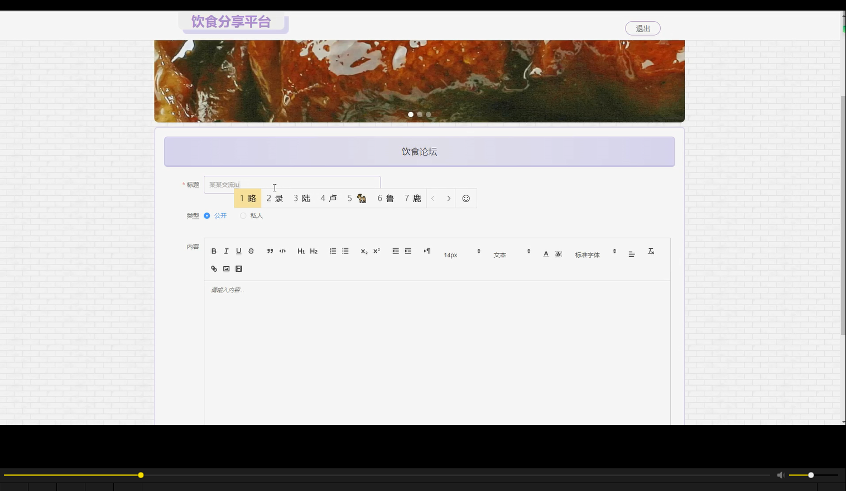Clear text formatting with Tx icon
Screen dimensions: 846x491
tap(651, 251)
